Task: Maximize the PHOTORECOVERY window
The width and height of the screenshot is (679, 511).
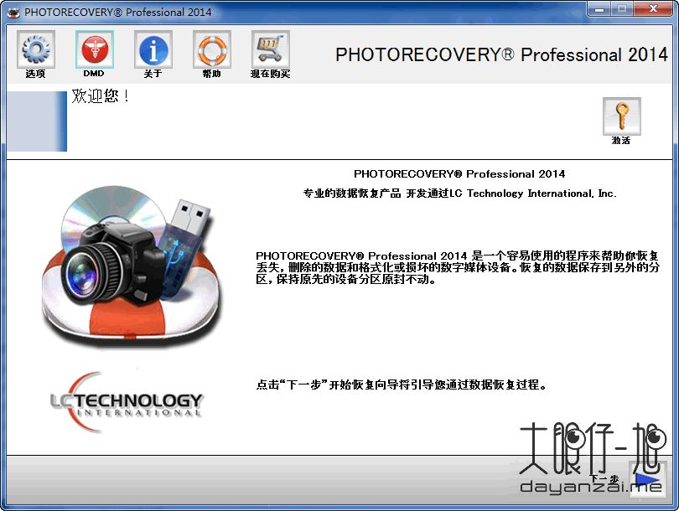Action: pos(622,8)
